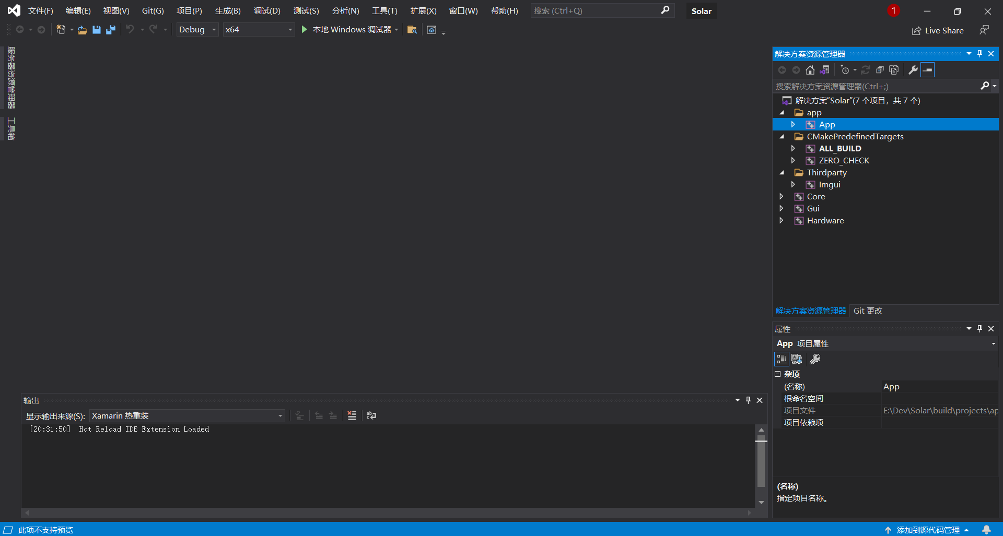The width and height of the screenshot is (1003, 536).
Task: Click the new project icon in main toolbar
Action: 61,30
